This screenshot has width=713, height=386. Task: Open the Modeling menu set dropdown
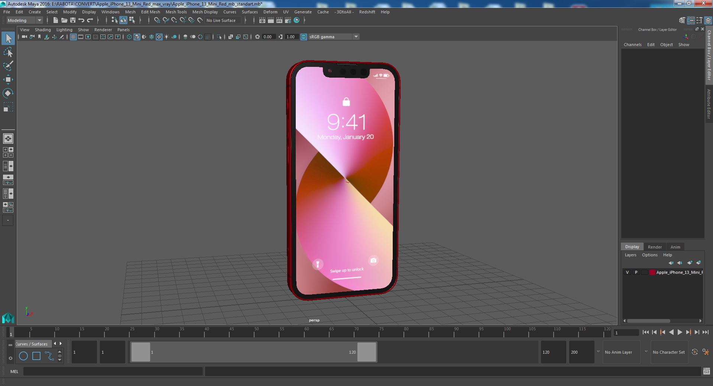pyautogui.click(x=25, y=20)
